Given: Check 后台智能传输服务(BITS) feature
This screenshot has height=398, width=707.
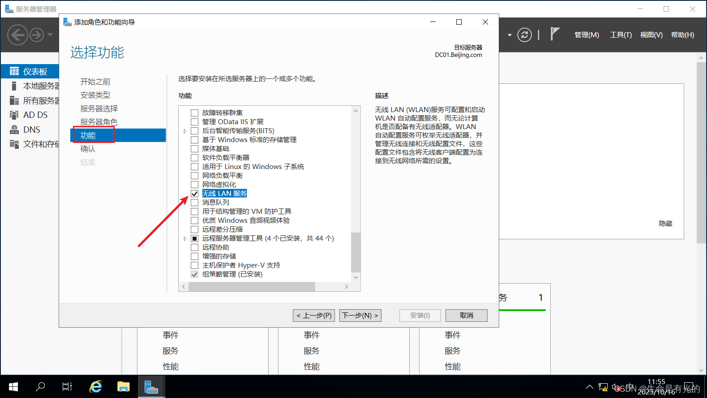Looking at the screenshot, I should 194,131.
